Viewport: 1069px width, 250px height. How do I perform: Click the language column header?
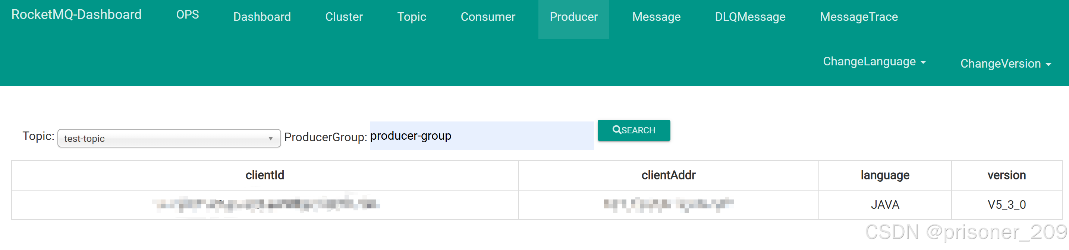click(885, 175)
